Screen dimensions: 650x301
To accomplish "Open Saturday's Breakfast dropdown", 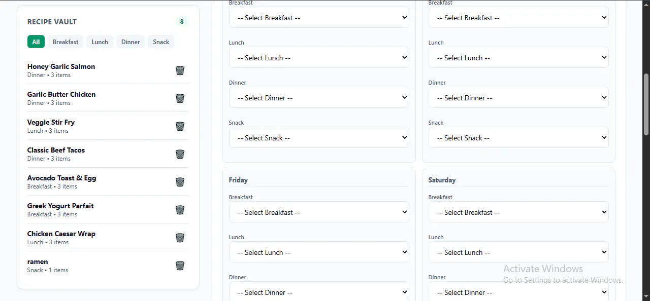I will tap(518, 212).
